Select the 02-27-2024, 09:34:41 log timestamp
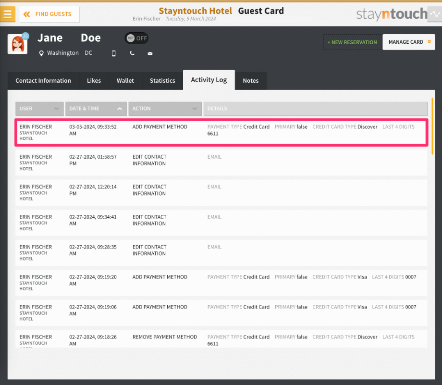442x385 pixels. coord(93,220)
